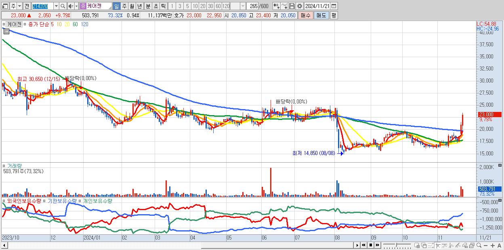This screenshot has width=504, height=250.
Task: Open the calendar date picker icon
Action: pos(334,6)
